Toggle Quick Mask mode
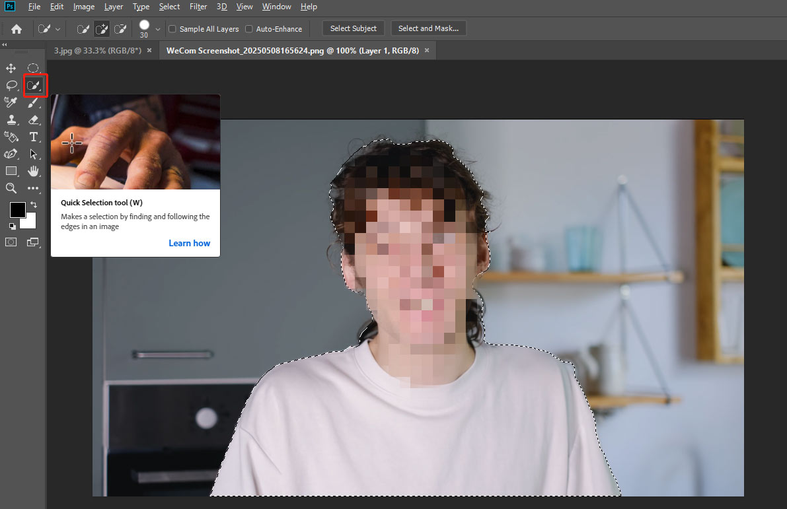 (x=11, y=242)
